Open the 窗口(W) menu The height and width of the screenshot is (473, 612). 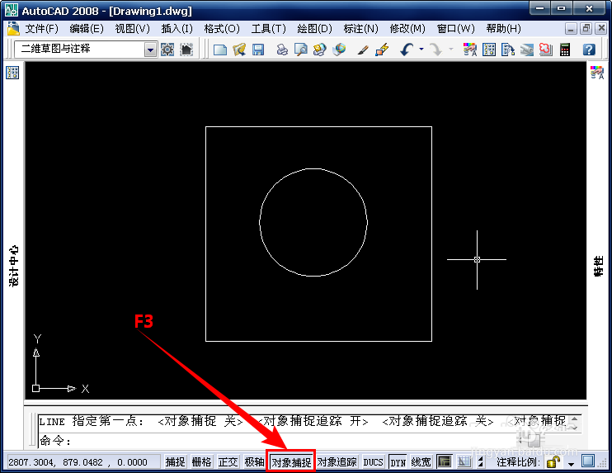[455, 29]
